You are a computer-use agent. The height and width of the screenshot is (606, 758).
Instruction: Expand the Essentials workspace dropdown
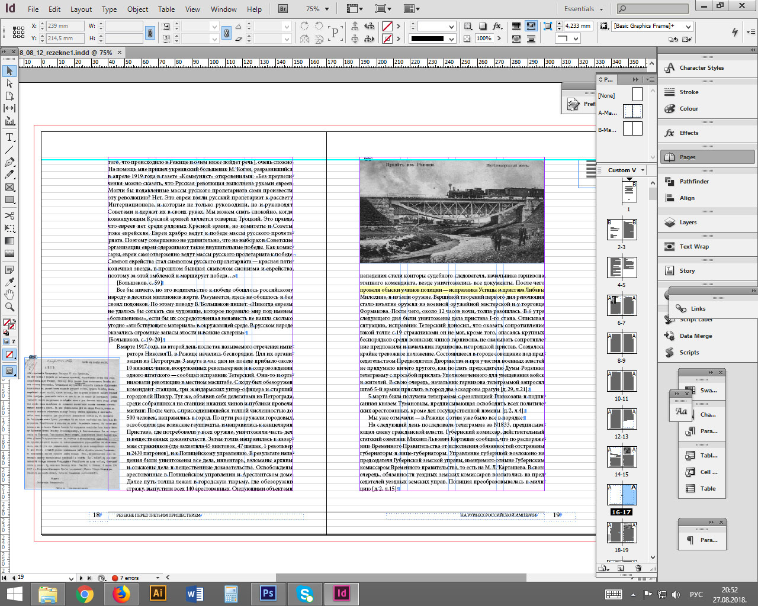[x=584, y=9]
